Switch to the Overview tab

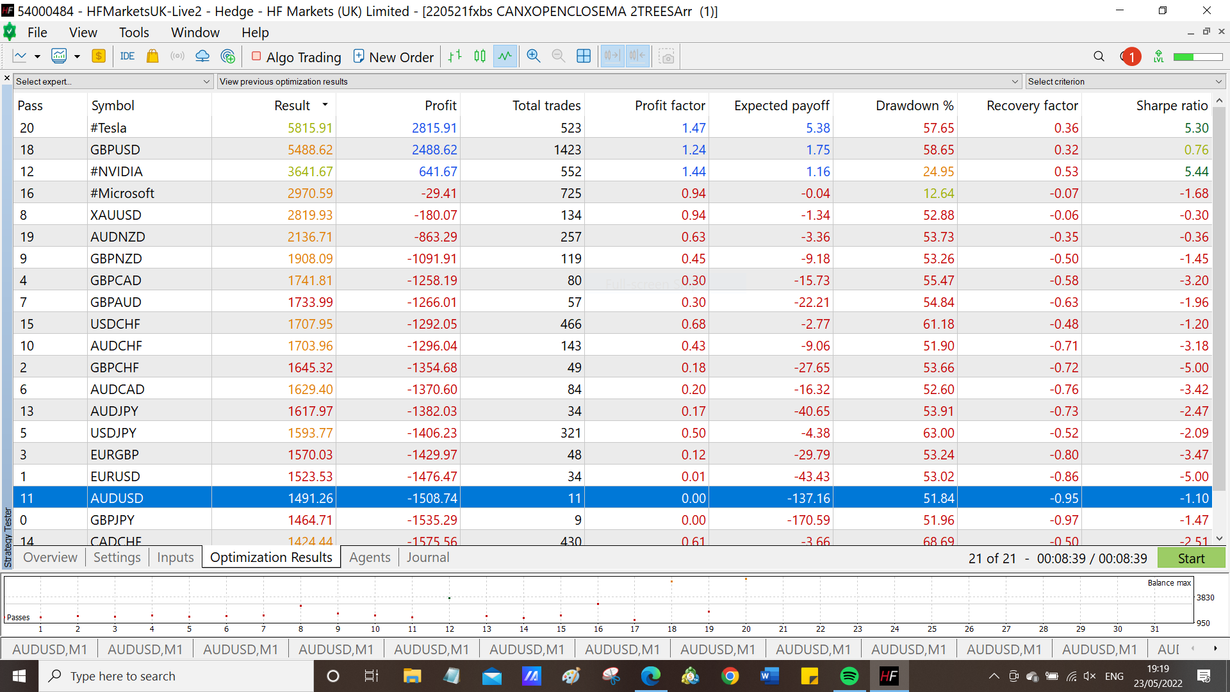[50, 557]
